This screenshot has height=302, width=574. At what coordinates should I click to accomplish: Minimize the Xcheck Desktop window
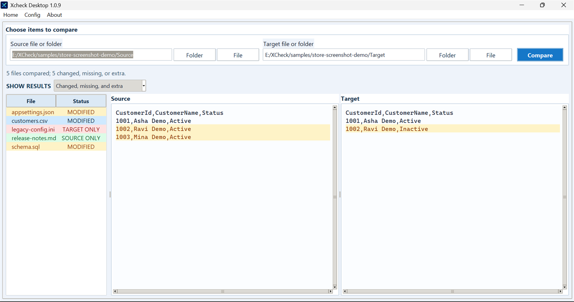point(522,5)
